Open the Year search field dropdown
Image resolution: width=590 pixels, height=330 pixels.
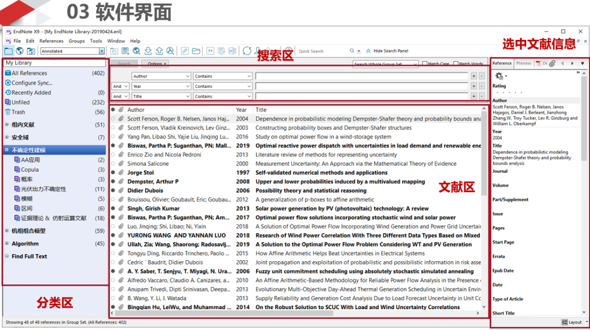(x=187, y=86)
